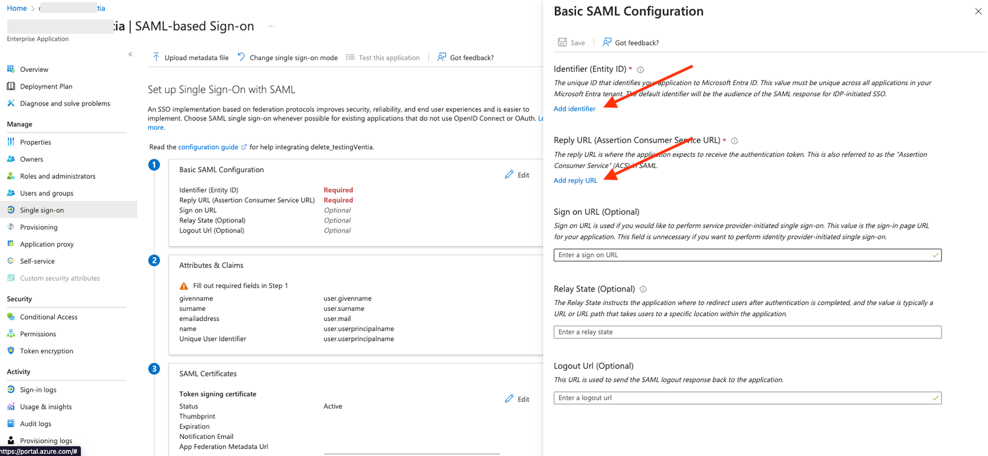Click the Save icon in SAML panel

(562, 42)
